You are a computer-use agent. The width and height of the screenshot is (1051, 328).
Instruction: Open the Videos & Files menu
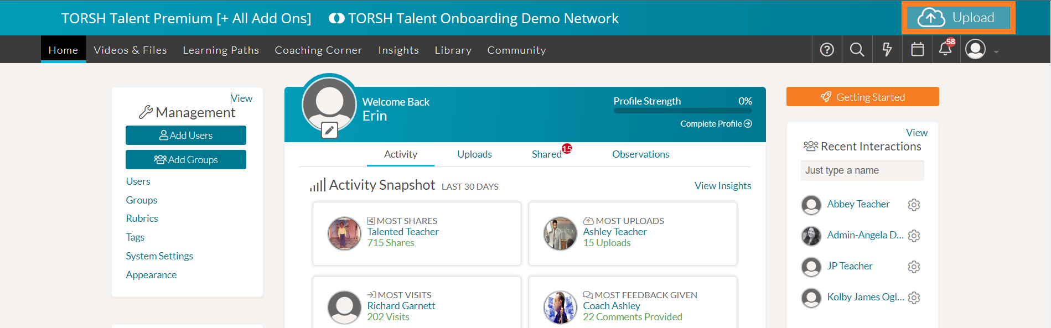[x=130, y=50]
